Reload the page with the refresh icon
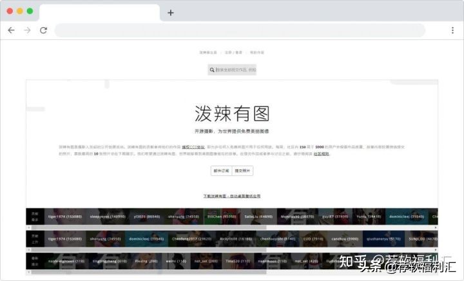The height and width of the screenshot is (281, 464). [44, 30]
